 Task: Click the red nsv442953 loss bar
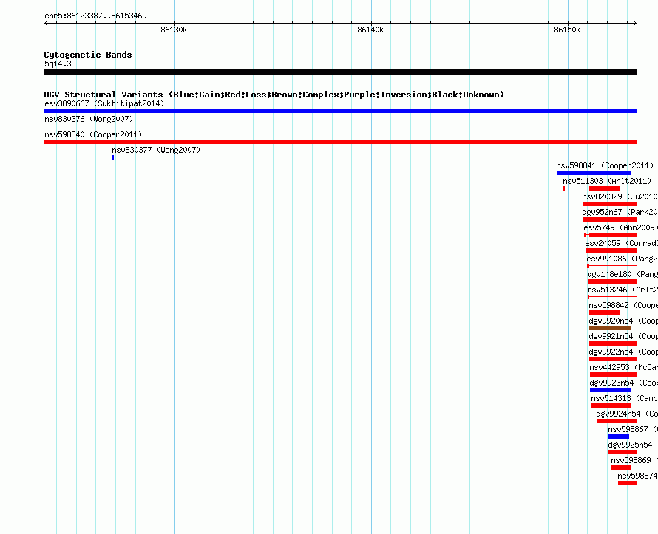click(x=614, y=374)
